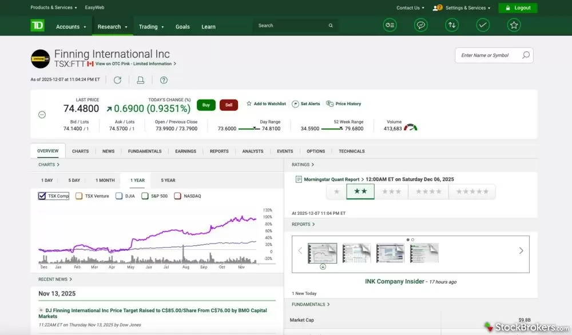Uncheck the TSX Comp comparison checkbox

[42, 195]
